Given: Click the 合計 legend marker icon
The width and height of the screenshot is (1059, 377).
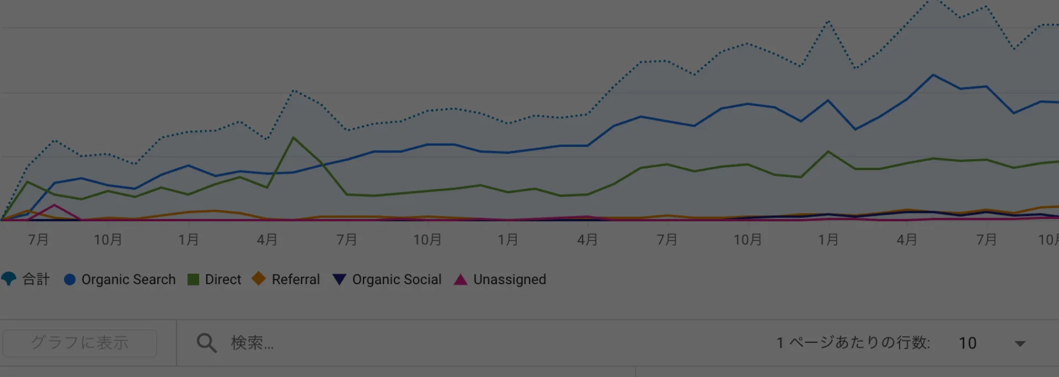Looking at the screenshot, I should pos(9,279).
